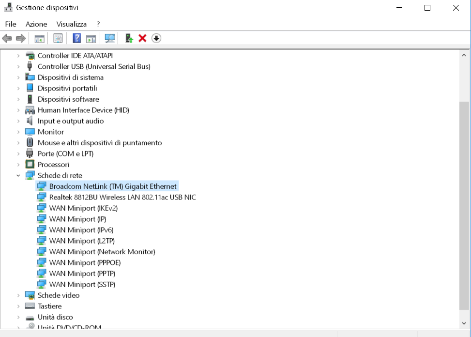Open the File menu
This screenshot has height=337, width=471.
(x=11, y=24)
